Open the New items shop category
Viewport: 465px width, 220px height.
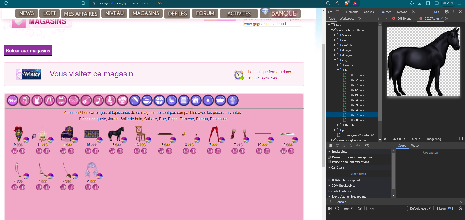pos(13,100)
